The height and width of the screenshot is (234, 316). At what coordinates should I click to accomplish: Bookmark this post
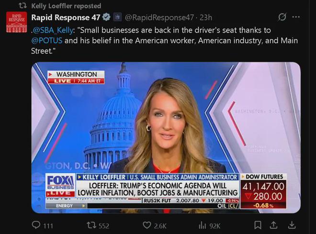click(x=258, y=225)
